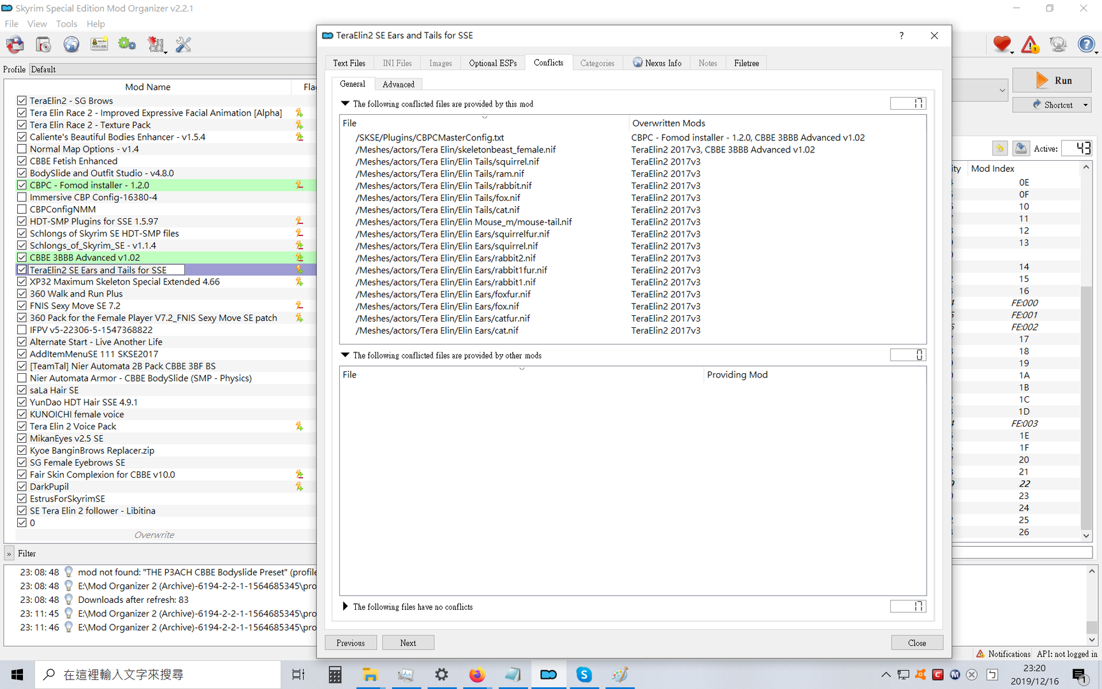Viewport: 1102px width, 689px height.
Task: Click the Create Backup disk icon
Action: 1020,148
